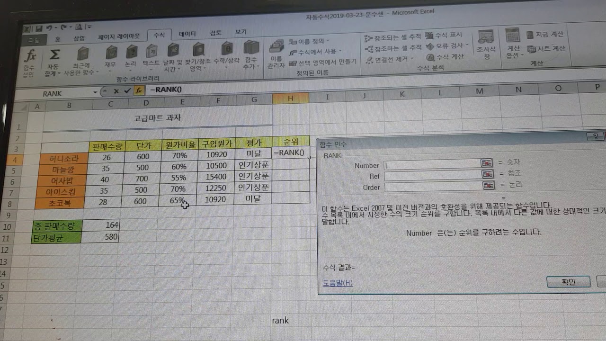
Task: Open the 이름 관리자 name manager
Action: click(x=276, y=54)
